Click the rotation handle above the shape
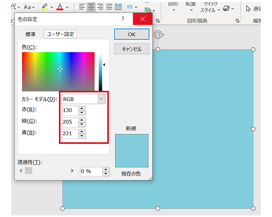 tap(158, 35)
